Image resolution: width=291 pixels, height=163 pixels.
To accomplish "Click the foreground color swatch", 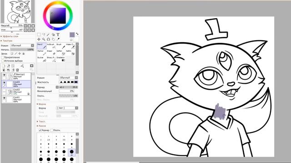I will point(72,34).
